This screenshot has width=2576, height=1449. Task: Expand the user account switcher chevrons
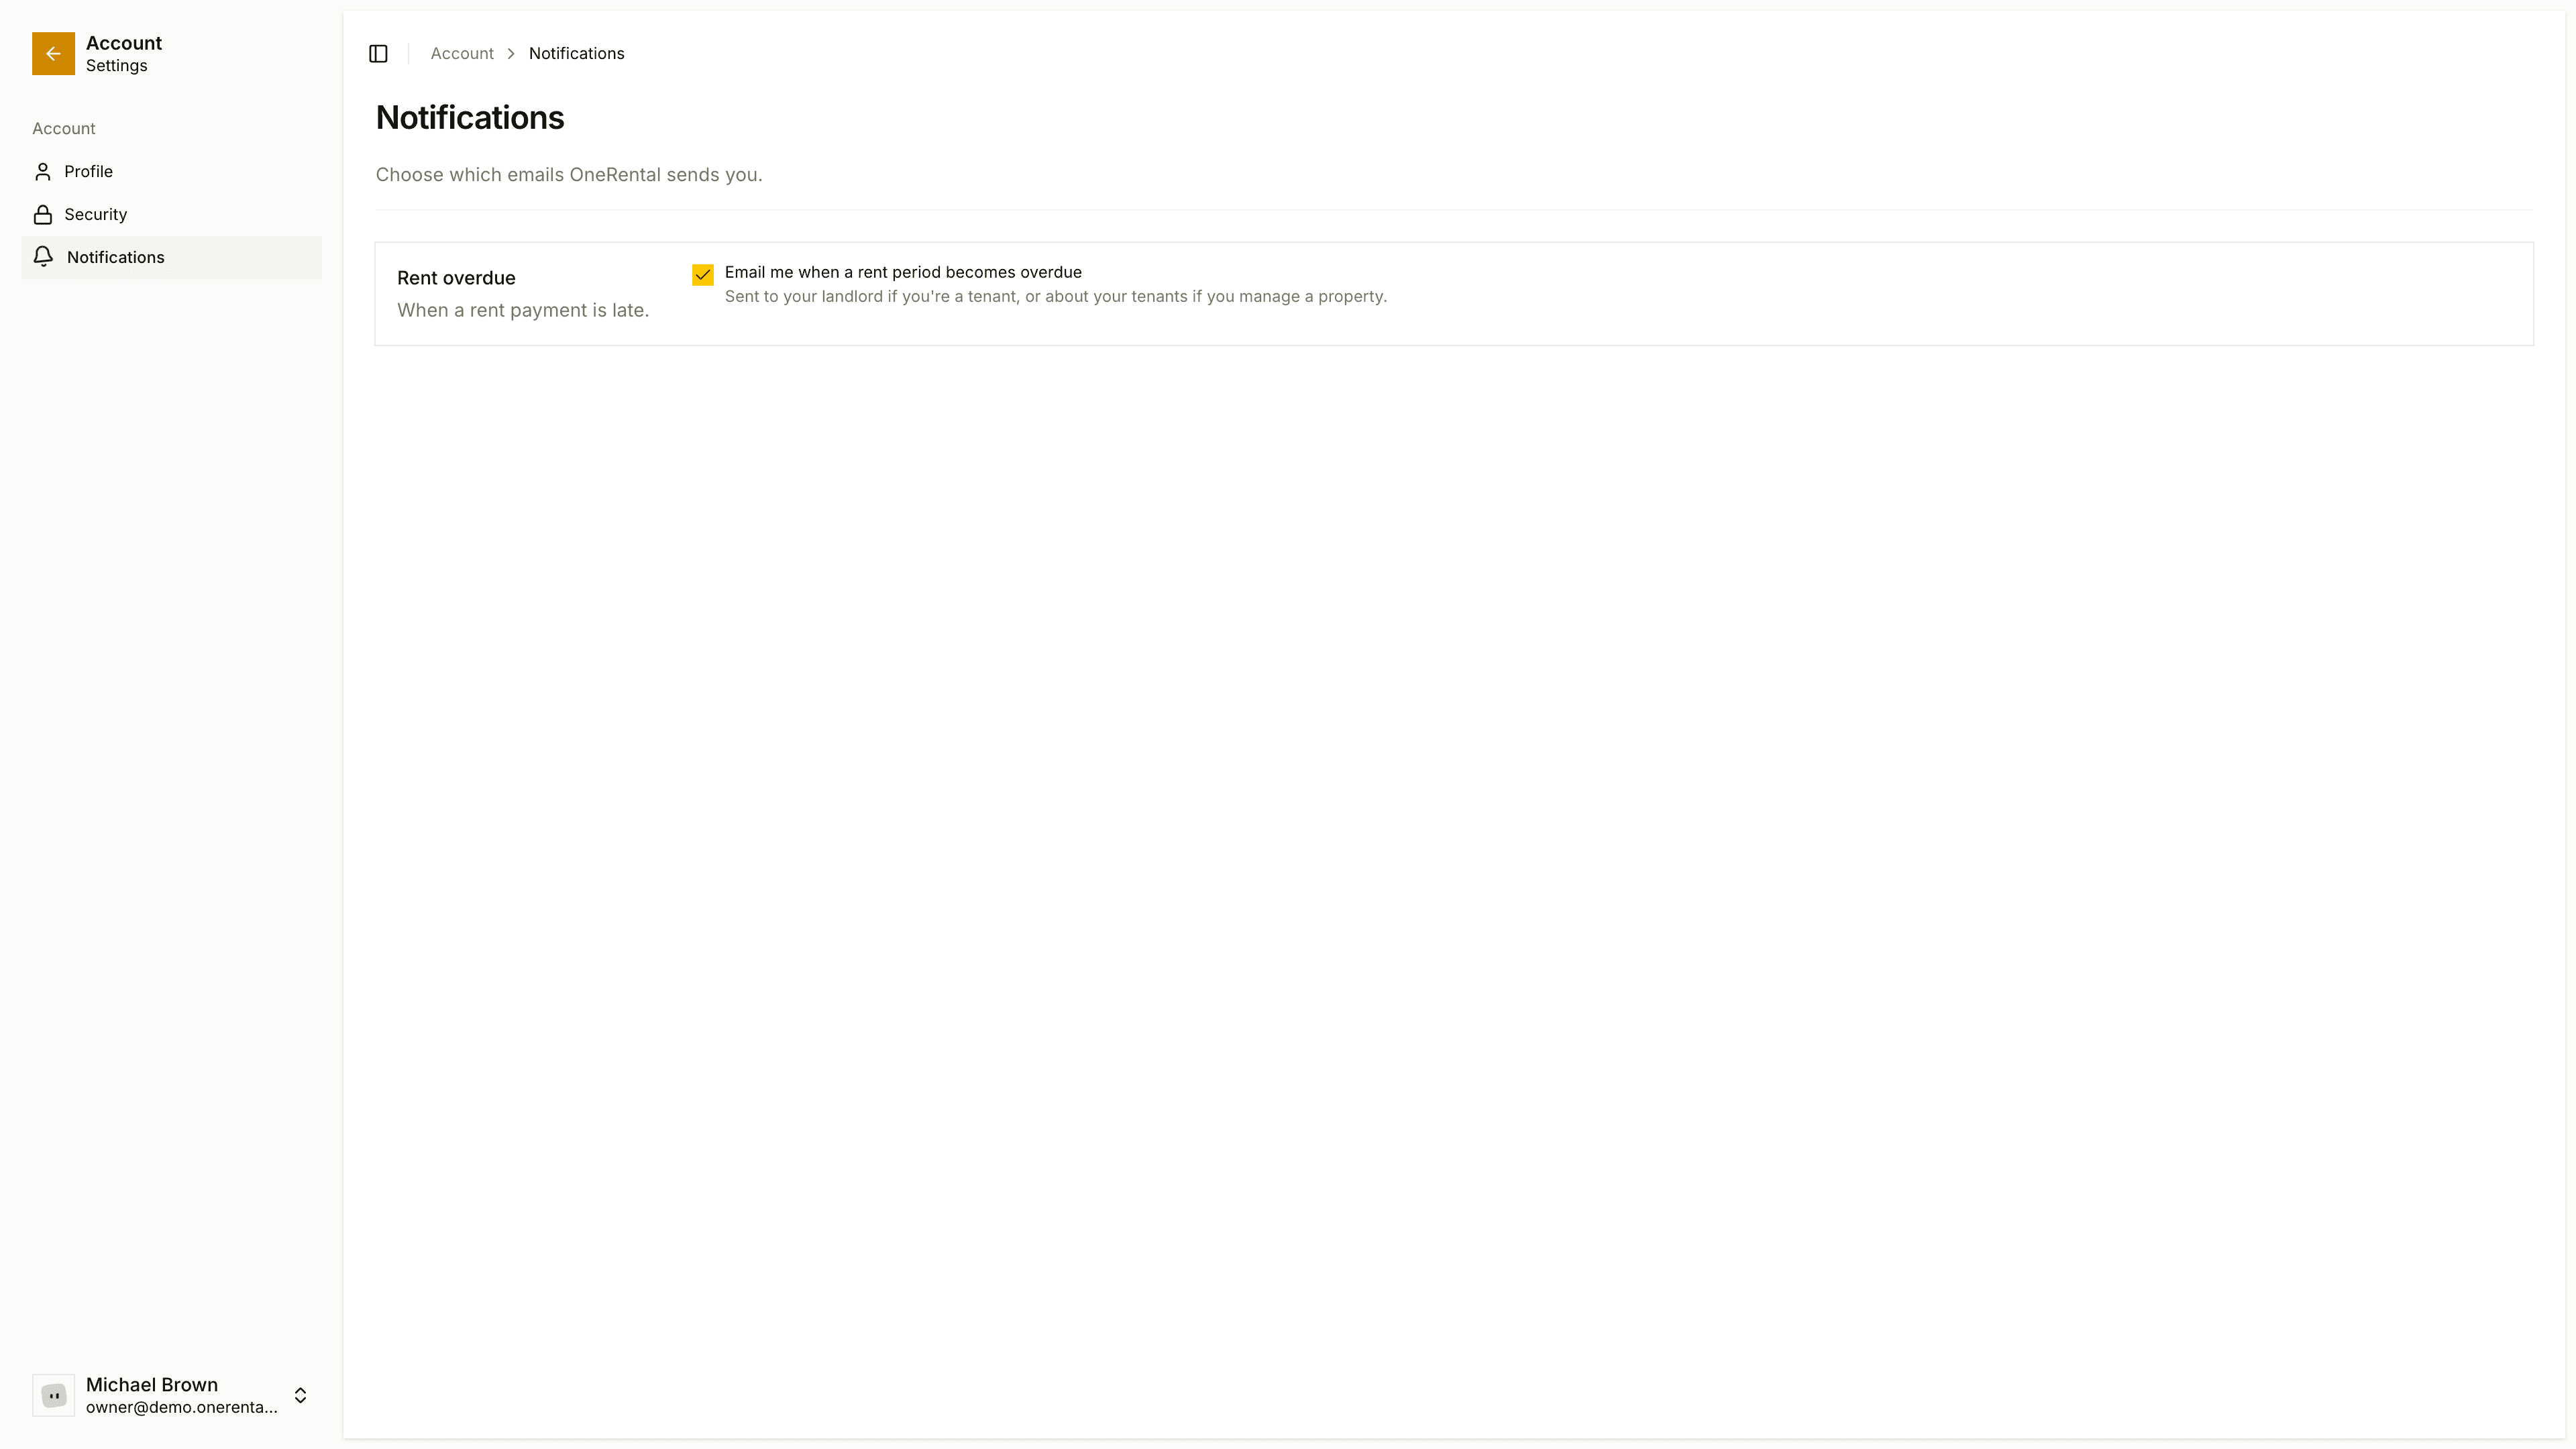300,1395
